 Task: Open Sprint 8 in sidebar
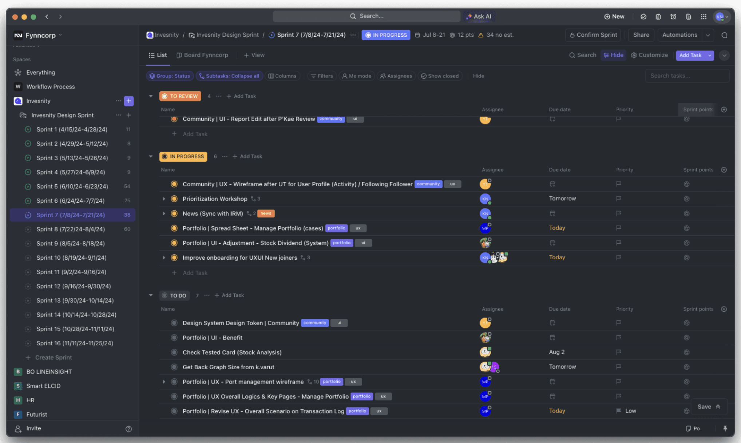[x=71, y=229]
